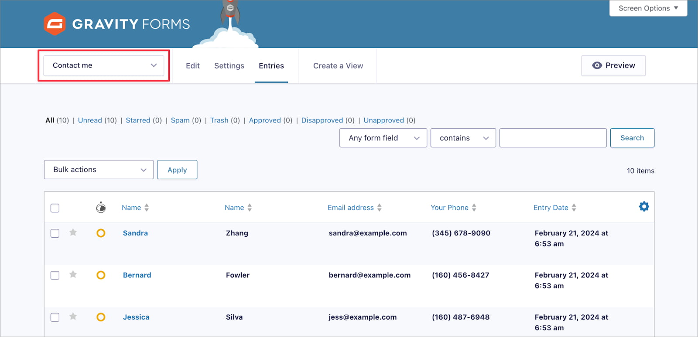Filter entries by Unread

90,120
